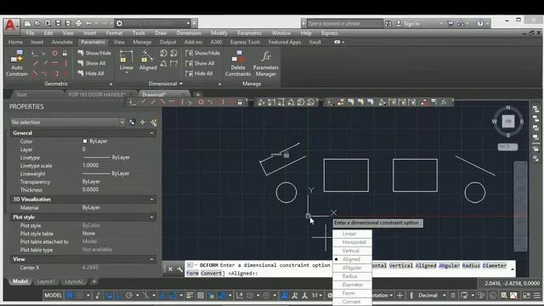This screenshot has width=544, height=306.
Task: Select the Aligned dimensional constraint tool
Action: pos(148,60)
